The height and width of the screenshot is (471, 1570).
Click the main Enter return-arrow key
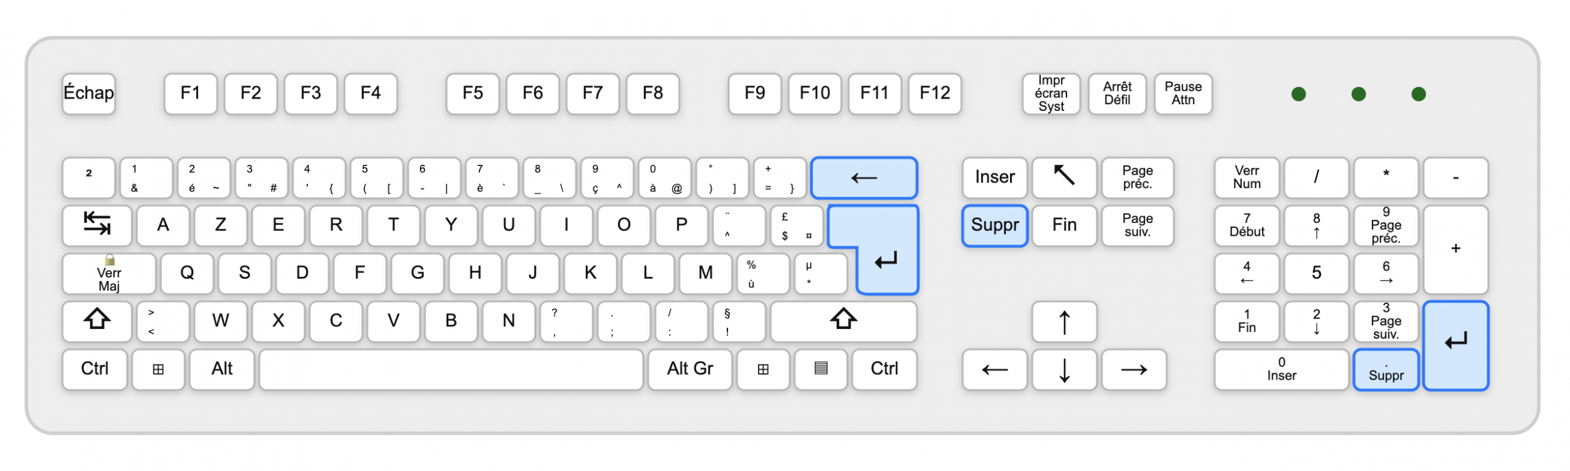(x=886, y=258)
